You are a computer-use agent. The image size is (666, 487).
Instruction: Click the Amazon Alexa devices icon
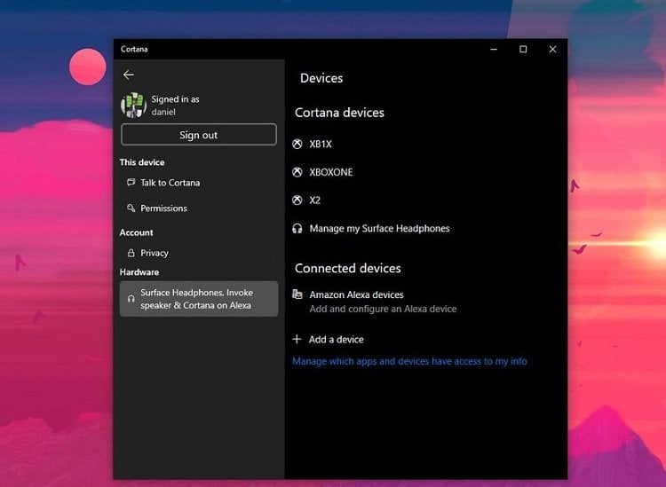click(297, 294)
